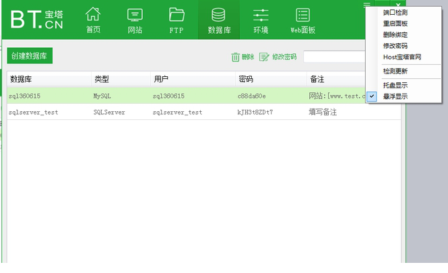Viewport: 448px width, 273px height.
Task: Choose 端口检测 from the menu
Action: click(395, 13)
